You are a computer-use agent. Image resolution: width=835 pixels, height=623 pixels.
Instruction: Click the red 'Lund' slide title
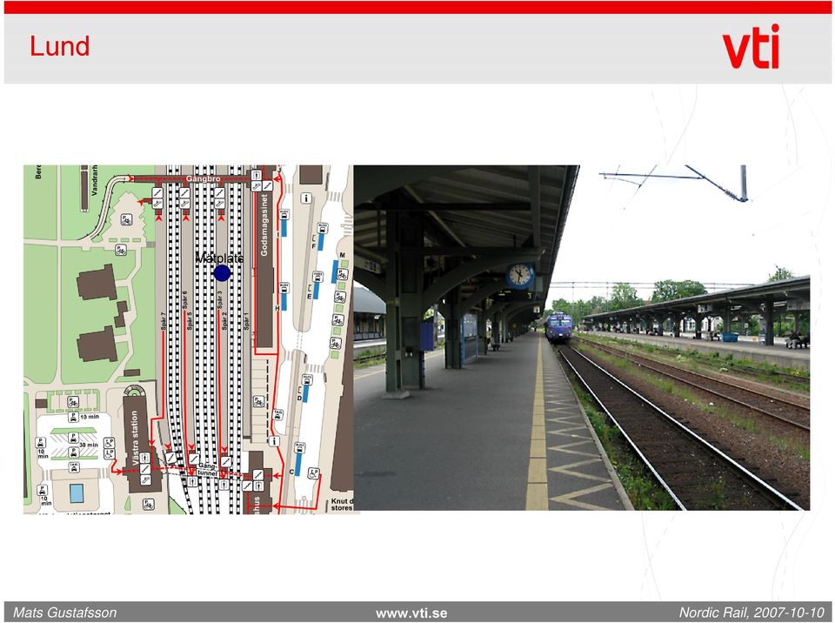coord(60,46)
